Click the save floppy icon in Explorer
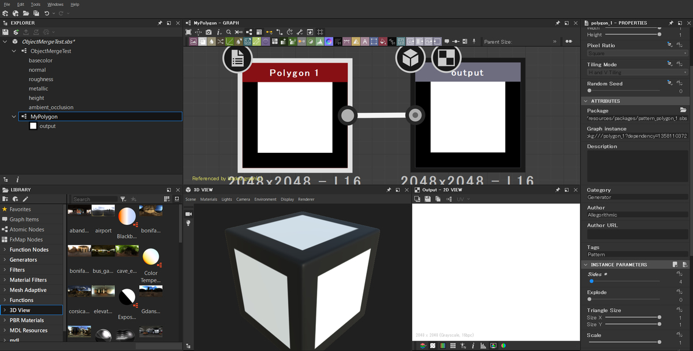693x351 pixels. click(5, 32)
